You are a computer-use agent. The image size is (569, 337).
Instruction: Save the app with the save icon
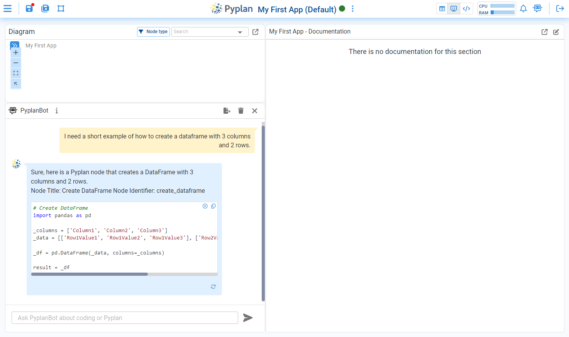click(29, 8)
